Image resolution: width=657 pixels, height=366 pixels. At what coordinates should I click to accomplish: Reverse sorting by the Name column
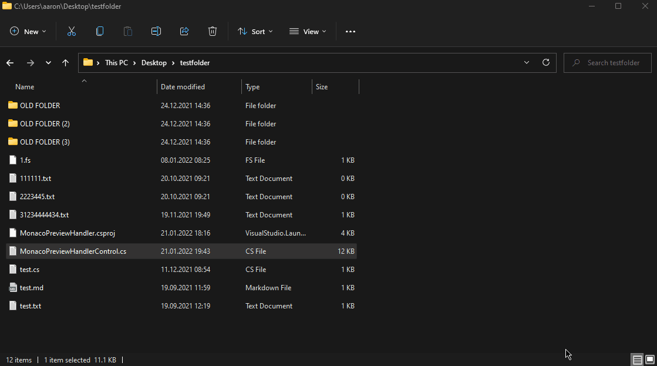(25, 86)
